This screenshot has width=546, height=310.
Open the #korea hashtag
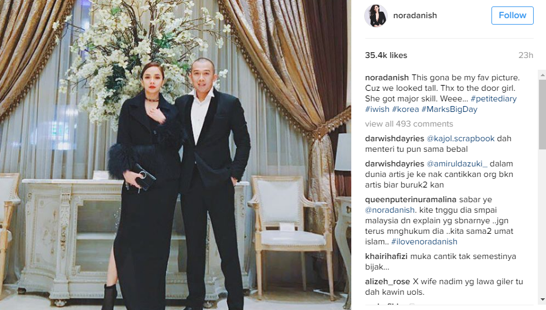[x=405, y=109]
